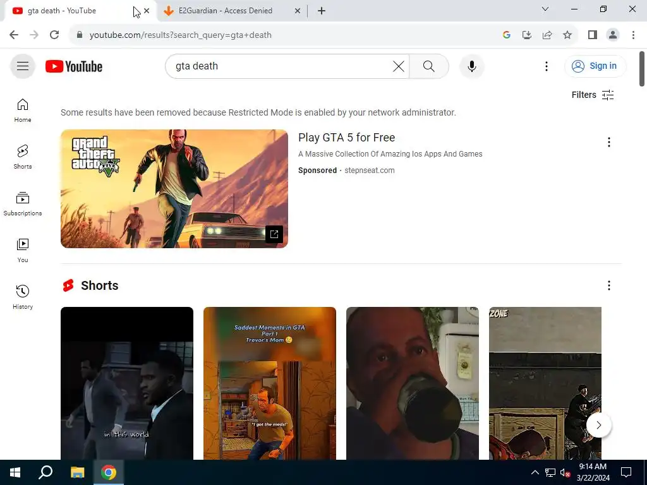Image resolution: width=647 pixels, height=485 pixels.
Task: Open the Saddest Moments in GTA Short
Action: (x=269, y=383)
